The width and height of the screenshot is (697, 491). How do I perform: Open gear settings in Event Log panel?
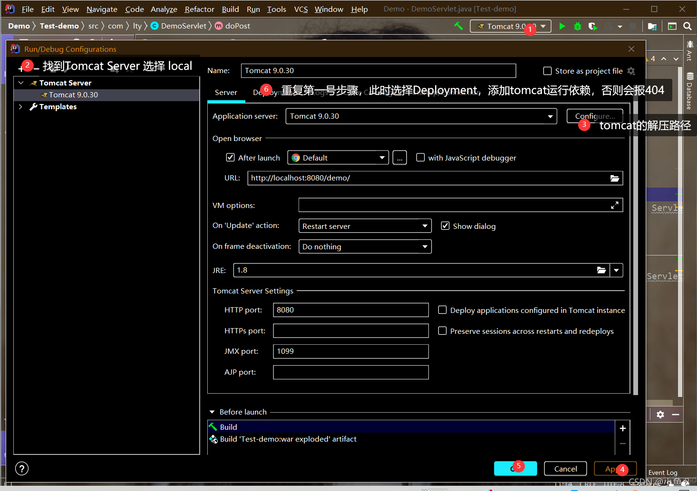point(660,415)
